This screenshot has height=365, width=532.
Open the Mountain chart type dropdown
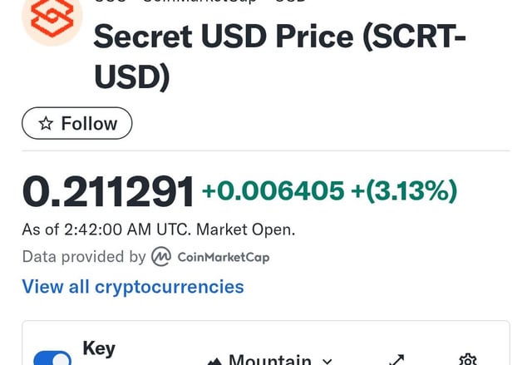(268, 361)
